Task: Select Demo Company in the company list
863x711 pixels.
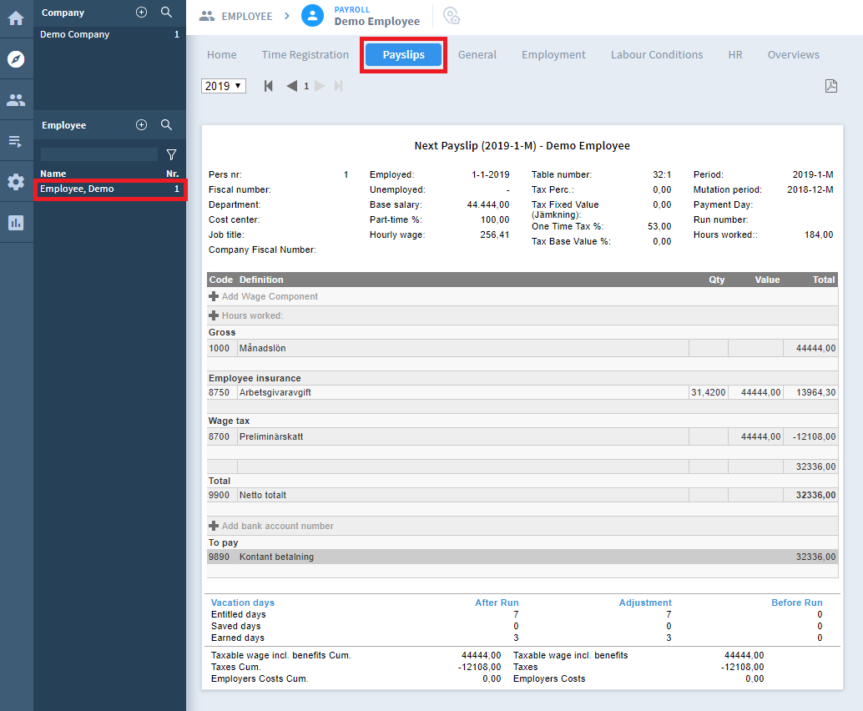Action: 109,34
